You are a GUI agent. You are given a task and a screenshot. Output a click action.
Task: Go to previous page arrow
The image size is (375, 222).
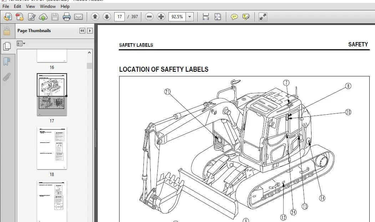click(95, 17)
